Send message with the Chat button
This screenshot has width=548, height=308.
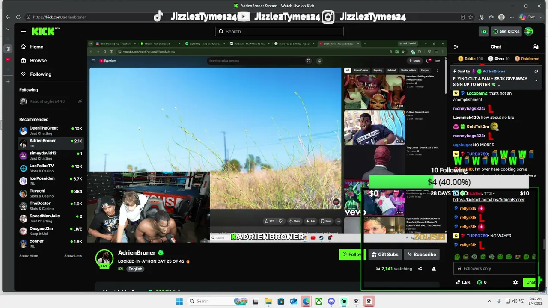(530, 282)
